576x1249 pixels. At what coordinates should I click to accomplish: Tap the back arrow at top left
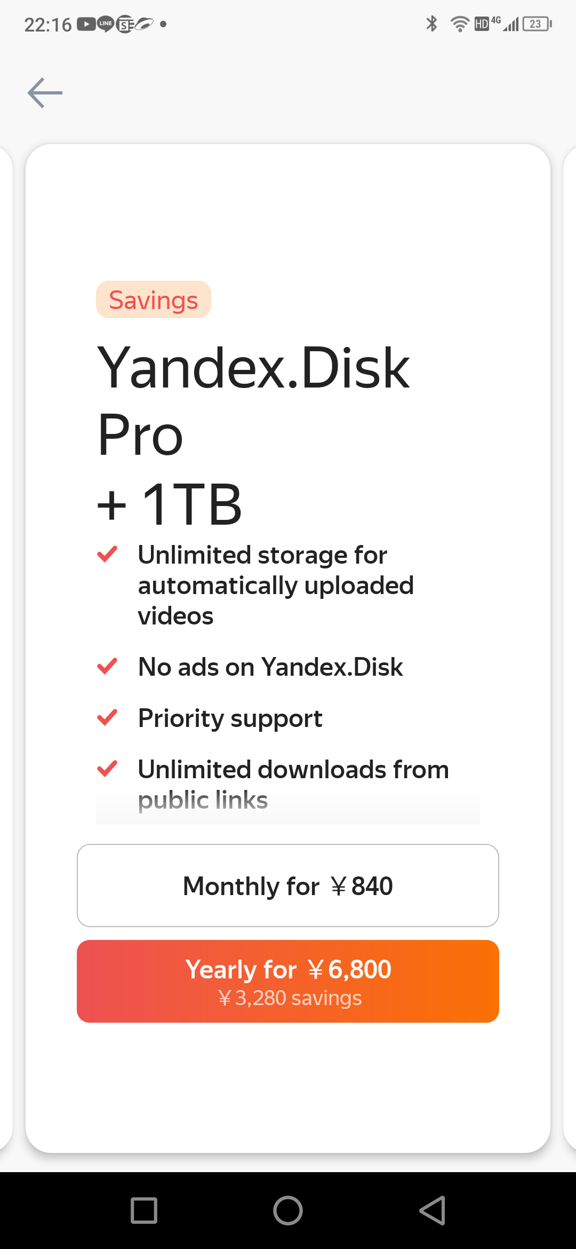coord(45,93)
